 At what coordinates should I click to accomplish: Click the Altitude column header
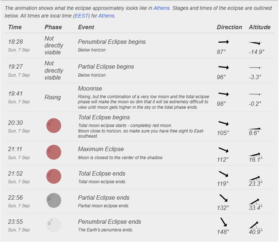(x=260, y=27)
